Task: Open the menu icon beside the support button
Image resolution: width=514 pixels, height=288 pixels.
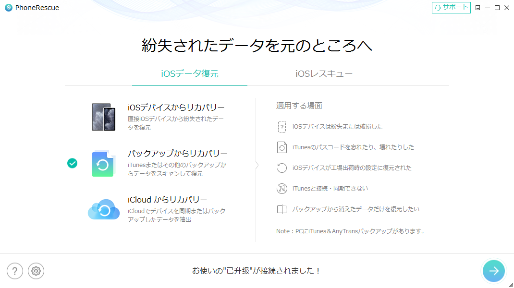Action: [x=477, y=8]
